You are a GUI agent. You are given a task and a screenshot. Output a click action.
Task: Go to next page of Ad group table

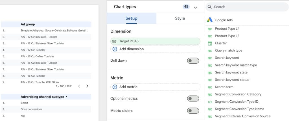(87, 86)
